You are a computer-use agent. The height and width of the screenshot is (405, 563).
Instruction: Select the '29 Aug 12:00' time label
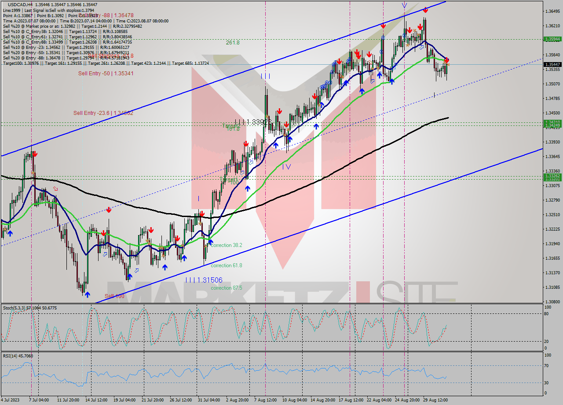(435, 400)
